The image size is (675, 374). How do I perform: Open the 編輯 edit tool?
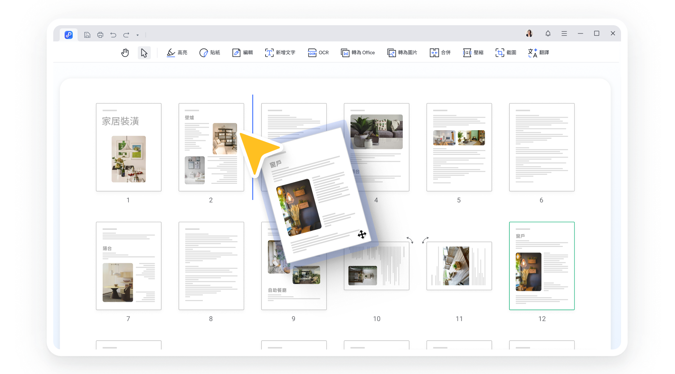tap(243, 53)
